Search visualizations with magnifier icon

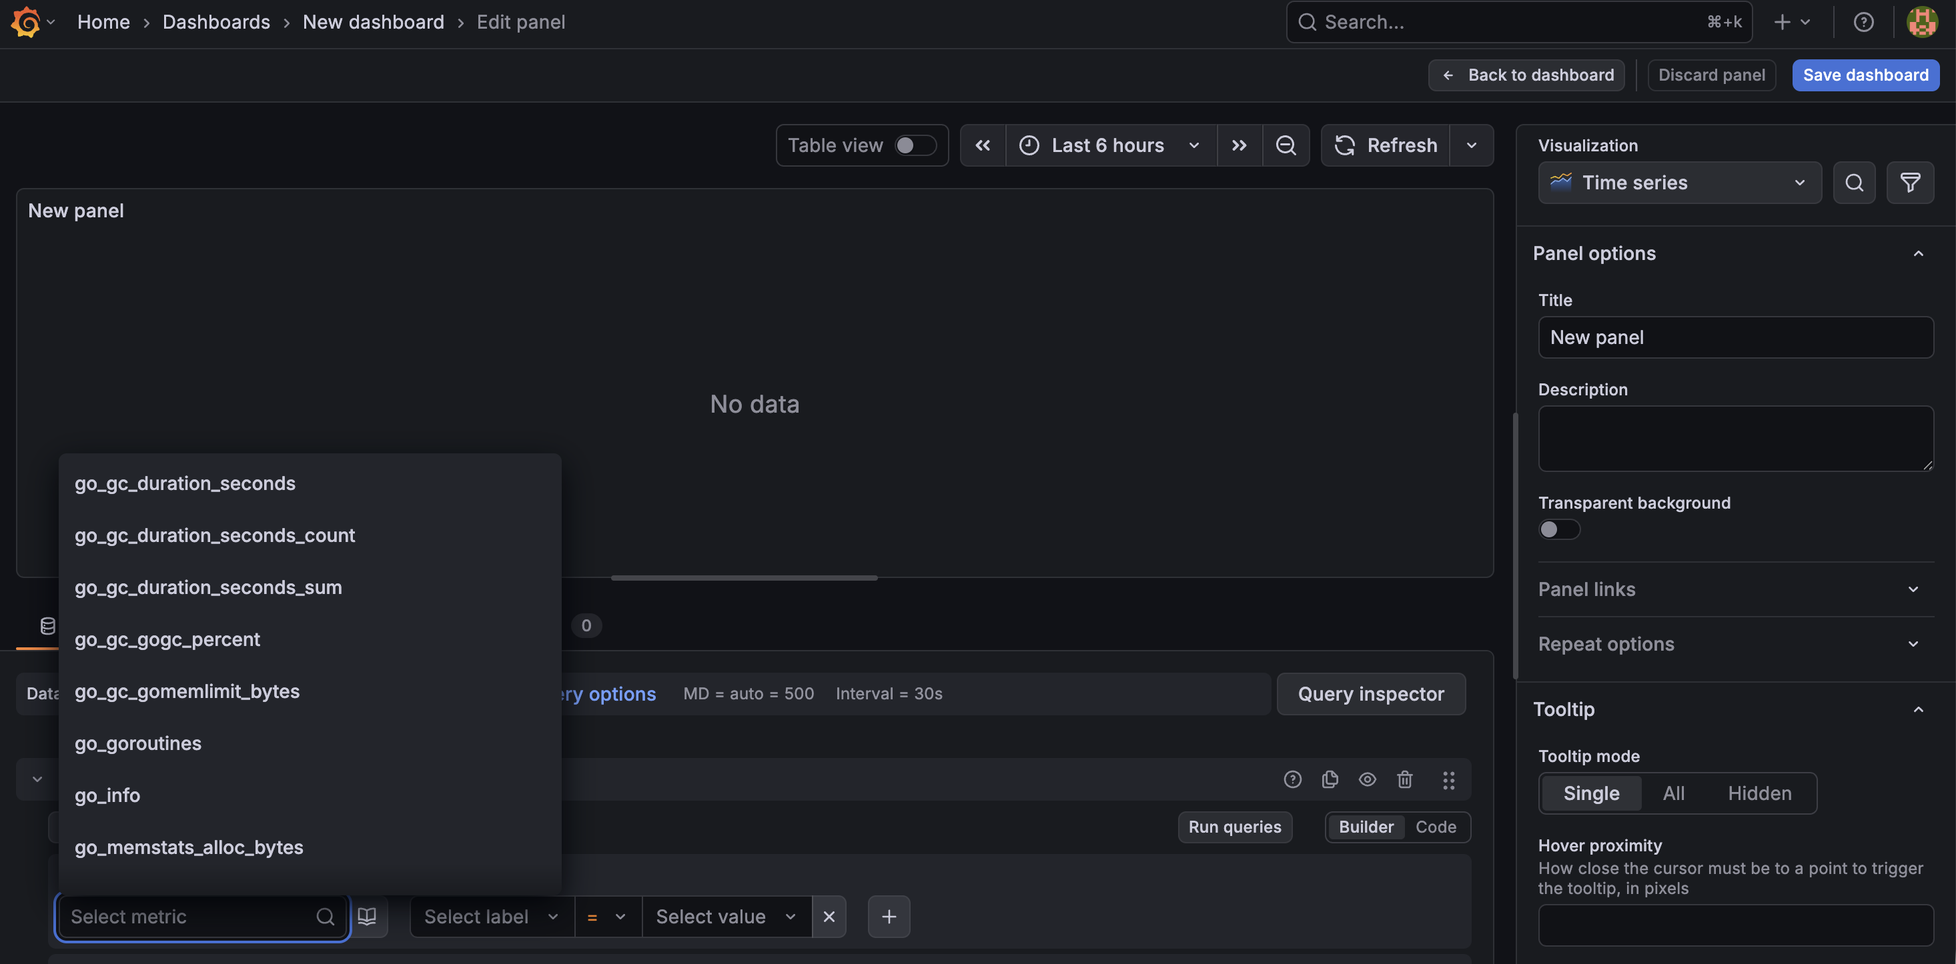coord(1854,182)
